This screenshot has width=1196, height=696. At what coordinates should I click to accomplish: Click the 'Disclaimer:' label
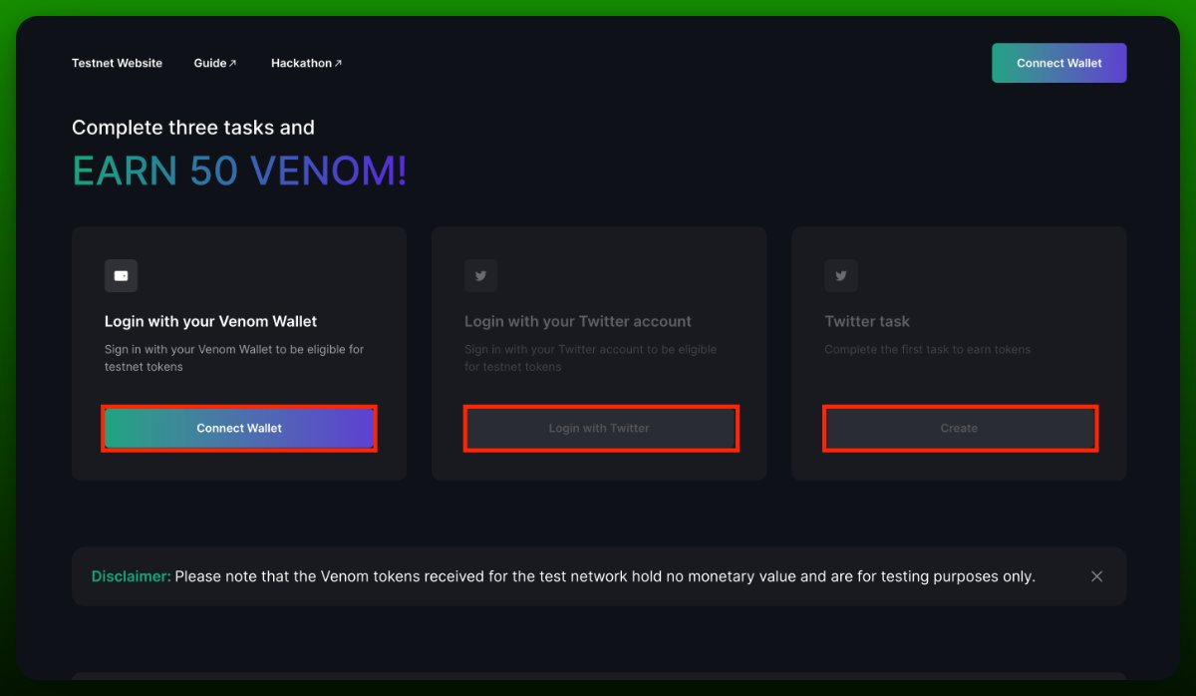(x=131, y=576)
